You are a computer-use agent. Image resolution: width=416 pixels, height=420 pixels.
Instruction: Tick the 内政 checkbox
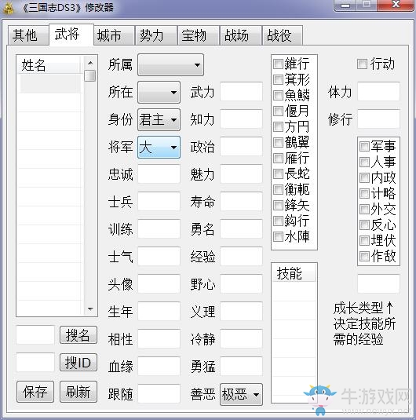click(364, 178)
